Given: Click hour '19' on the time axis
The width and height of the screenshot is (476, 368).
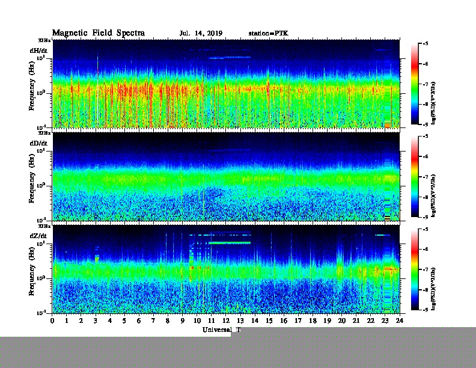Looking at the screenshot, I should [x=327, y=320].
